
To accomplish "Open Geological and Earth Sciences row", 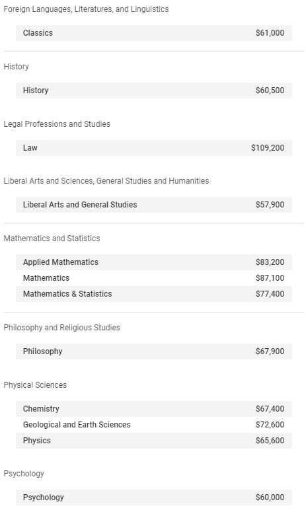I will coord(154,425).
